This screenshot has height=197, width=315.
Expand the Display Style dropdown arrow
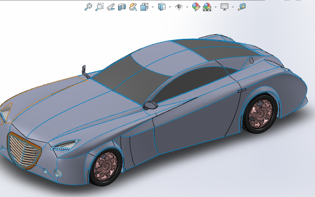(170, 7)
